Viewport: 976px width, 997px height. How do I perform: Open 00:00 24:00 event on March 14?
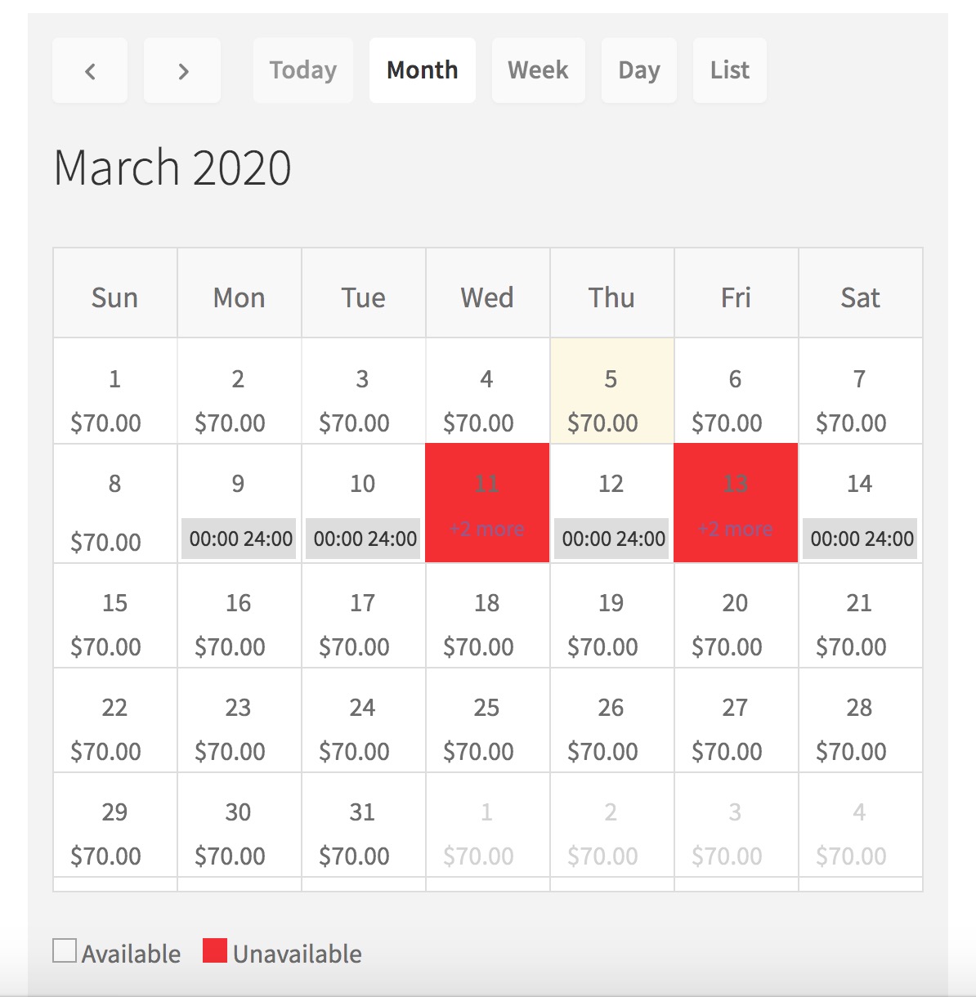click(862, 539)
